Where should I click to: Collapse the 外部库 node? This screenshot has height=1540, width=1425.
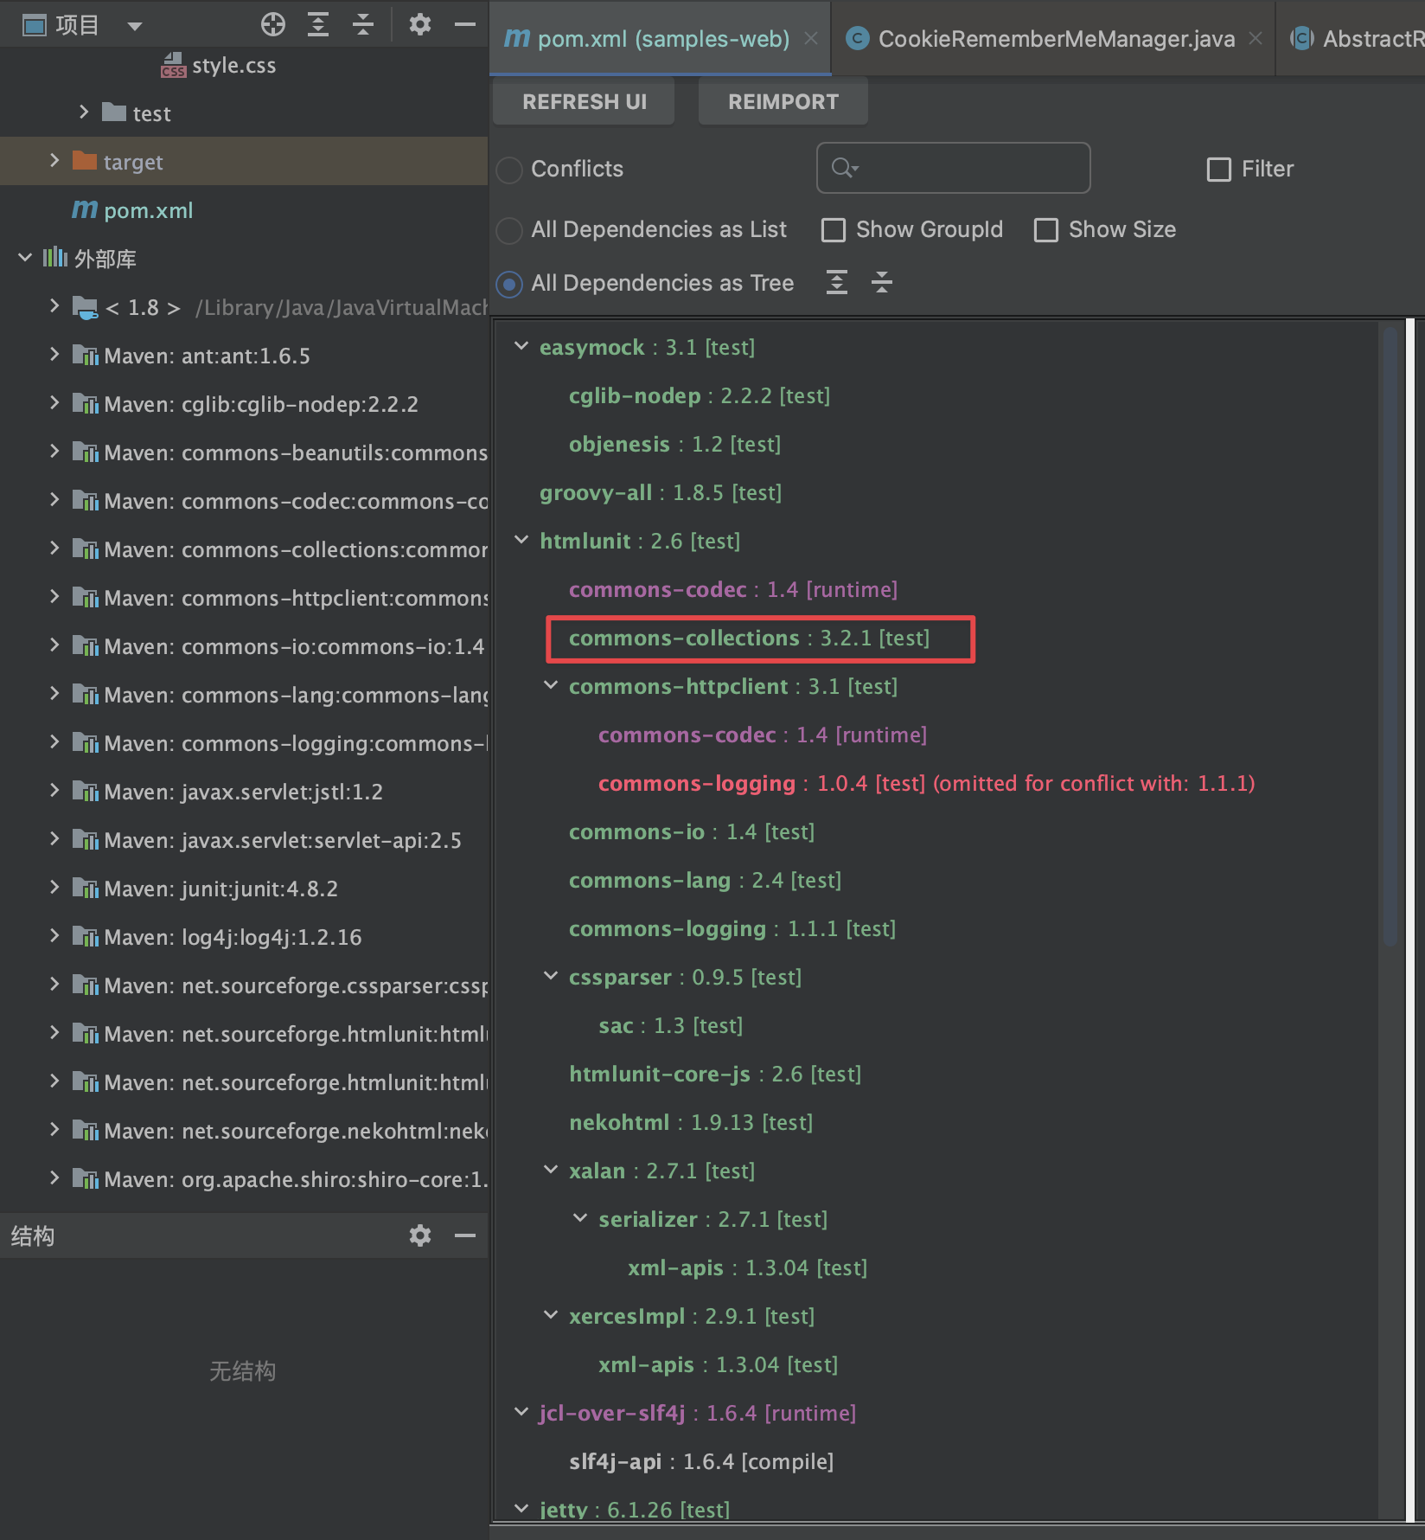click(x=25, y=257)
